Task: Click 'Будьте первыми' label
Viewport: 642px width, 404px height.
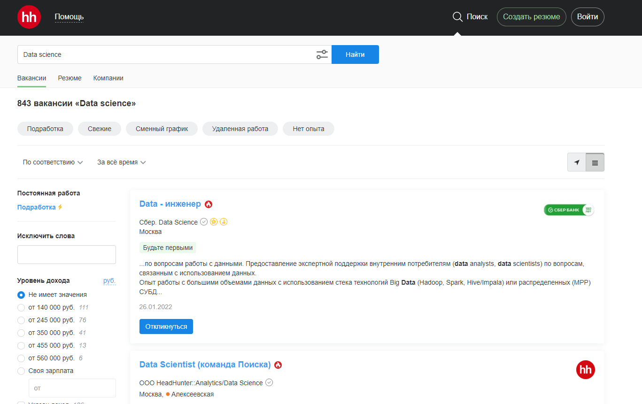Action: 168,248
